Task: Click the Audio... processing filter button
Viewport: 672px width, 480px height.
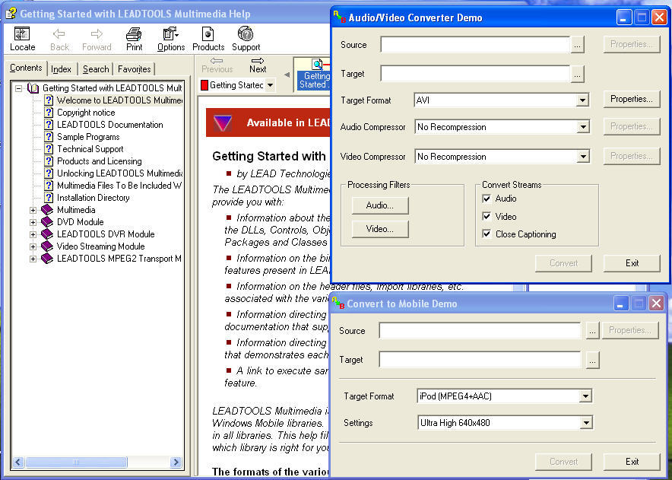Action: pos(380,205)
